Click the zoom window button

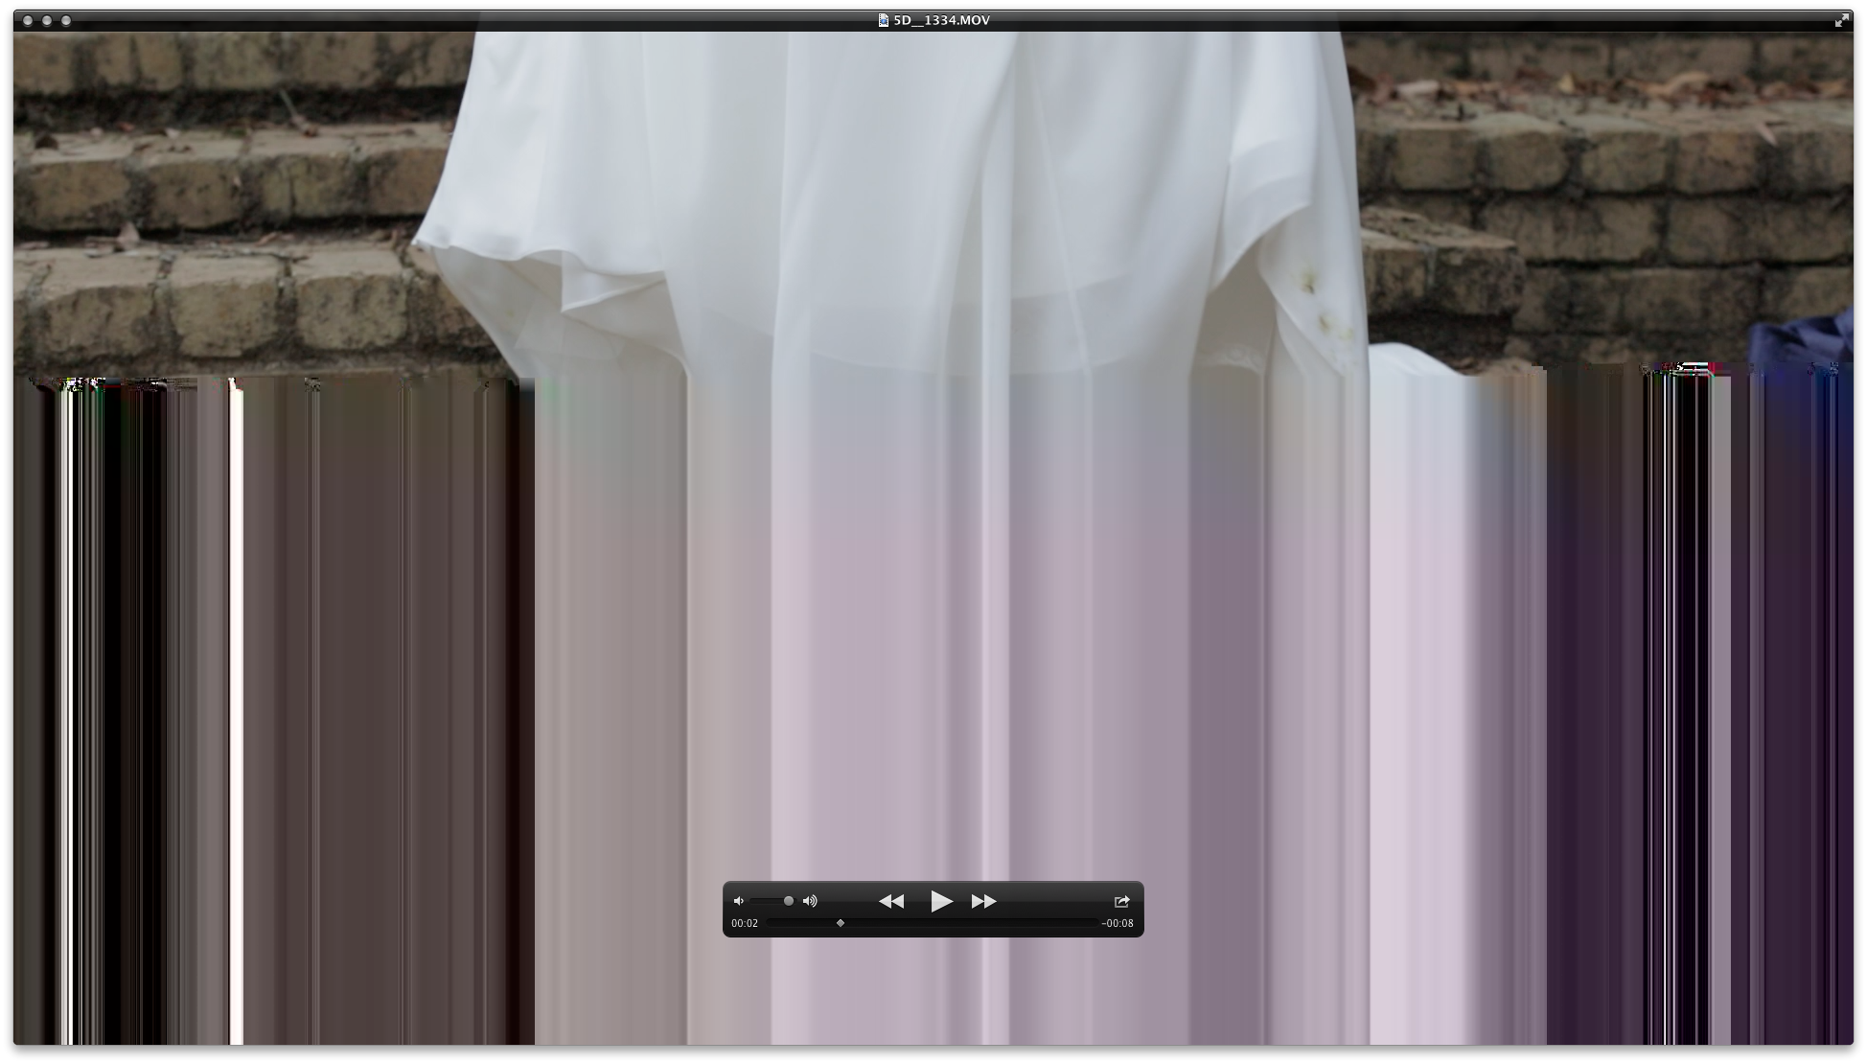point(66,20)
